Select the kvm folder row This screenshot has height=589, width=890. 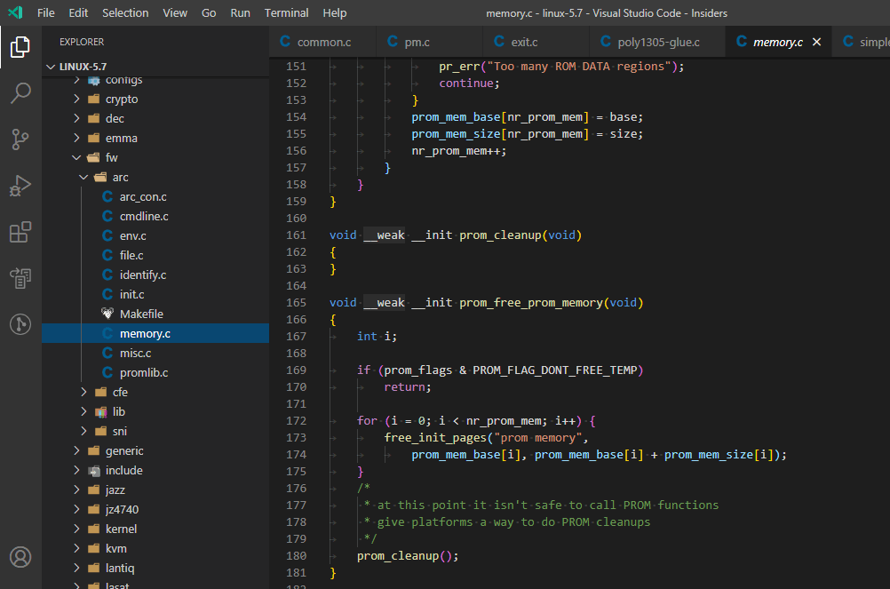click(155, 549)
